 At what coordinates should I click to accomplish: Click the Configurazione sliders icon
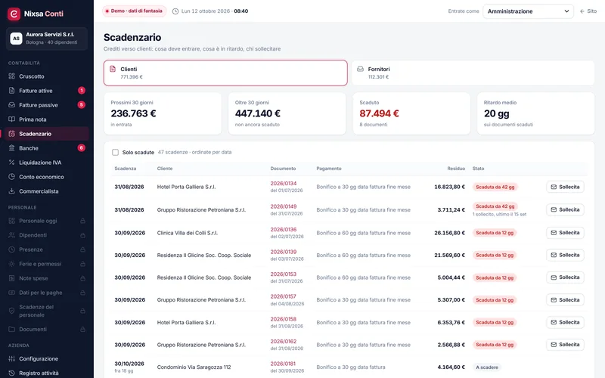point(12,358)
